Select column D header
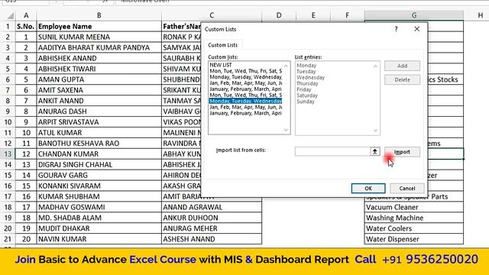489x275 pixels. [x=279, y=15]
